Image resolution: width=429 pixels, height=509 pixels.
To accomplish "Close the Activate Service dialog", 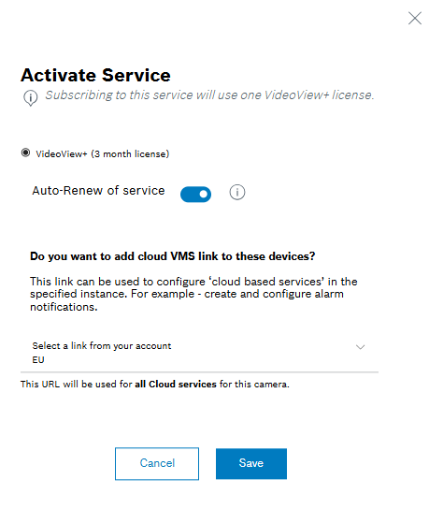I will [x=415, y=18].
